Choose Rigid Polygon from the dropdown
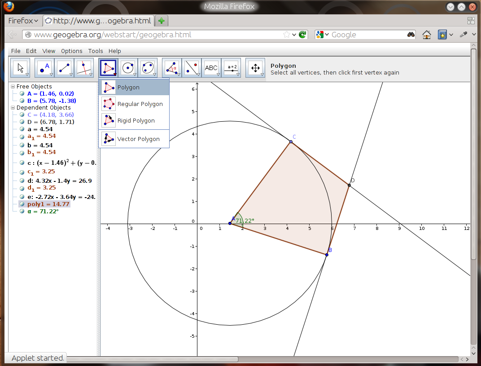Image resolution: width=481 pixels, height=366 pixels. (134, 120)
